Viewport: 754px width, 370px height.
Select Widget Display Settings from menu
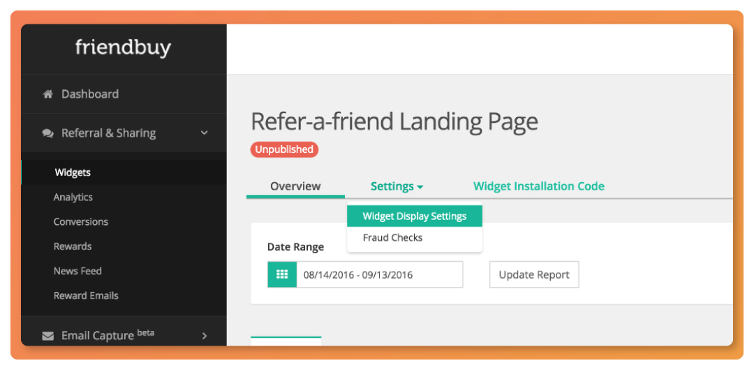(x=415, y=216)
